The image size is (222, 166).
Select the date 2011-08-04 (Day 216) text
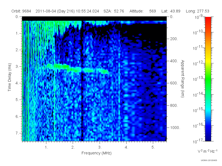click(x=55, y=11)
